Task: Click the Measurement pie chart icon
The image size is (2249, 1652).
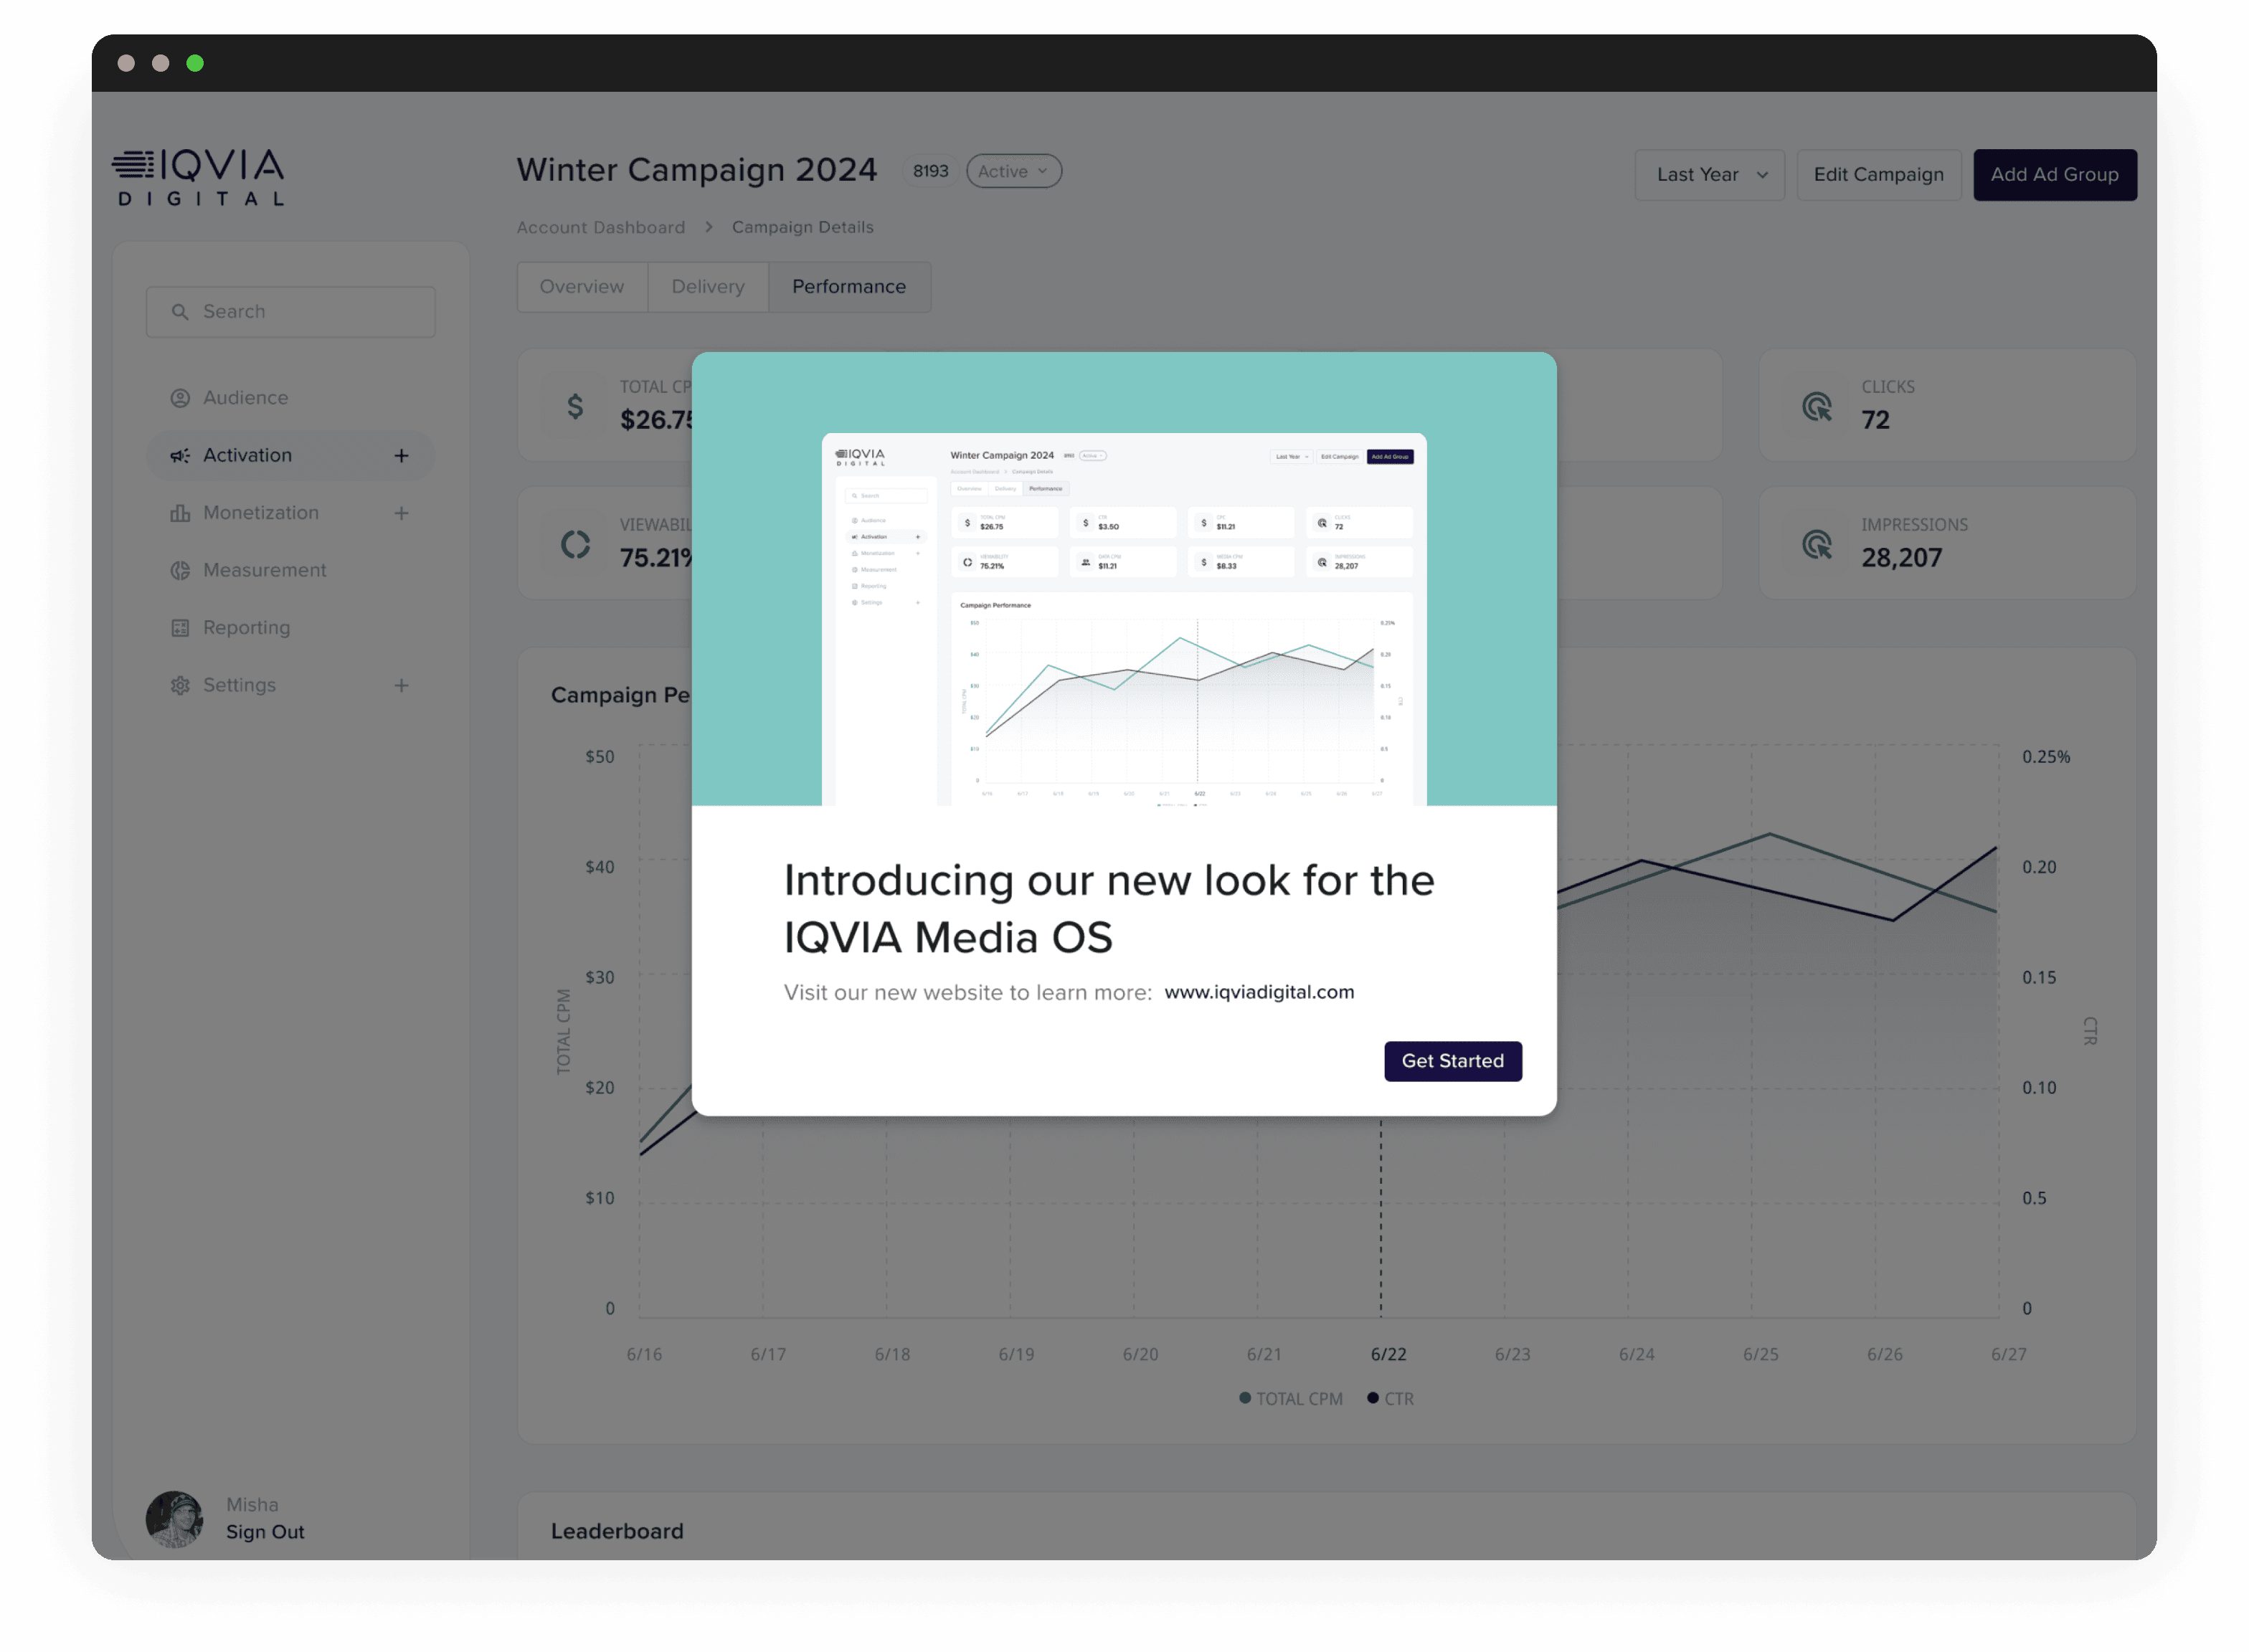Action: 180,570
